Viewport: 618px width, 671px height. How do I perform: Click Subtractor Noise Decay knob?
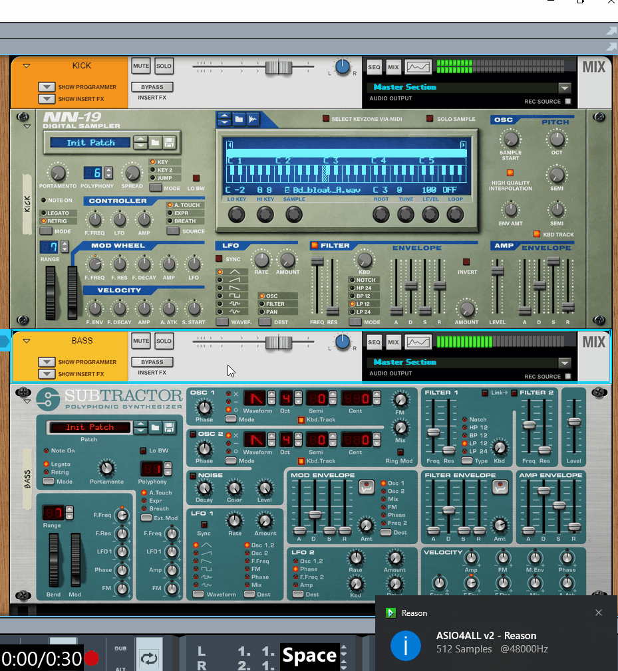[x=204, y=488]
